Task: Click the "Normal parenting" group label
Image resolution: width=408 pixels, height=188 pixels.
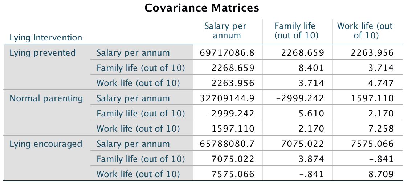Action: [x=46, y=98]
